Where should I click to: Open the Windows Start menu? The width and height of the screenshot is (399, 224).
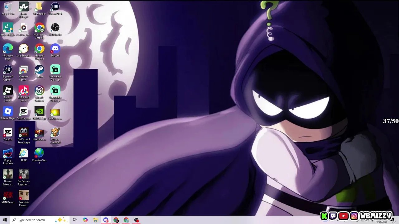tap(5, 220)
